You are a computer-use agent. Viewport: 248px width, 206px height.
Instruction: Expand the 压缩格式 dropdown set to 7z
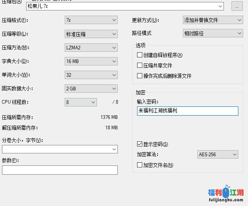coord(114,20)
